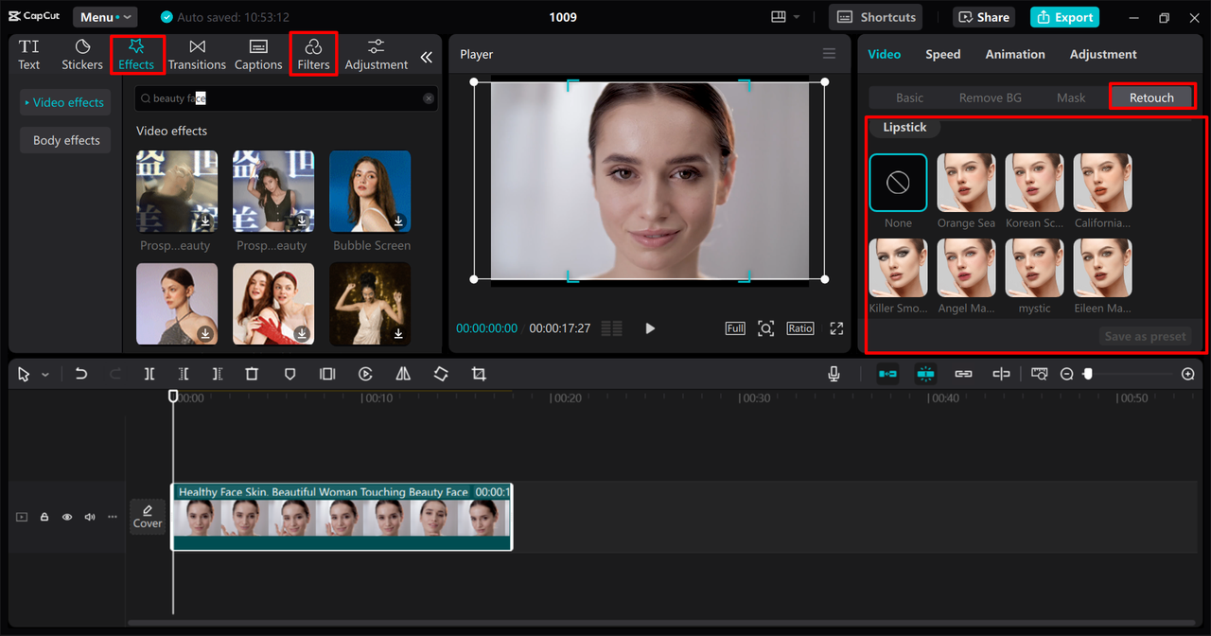1211x636 pixels.
Task: Click the microphone record voiceover icon
Action: (x=834, y=374)
